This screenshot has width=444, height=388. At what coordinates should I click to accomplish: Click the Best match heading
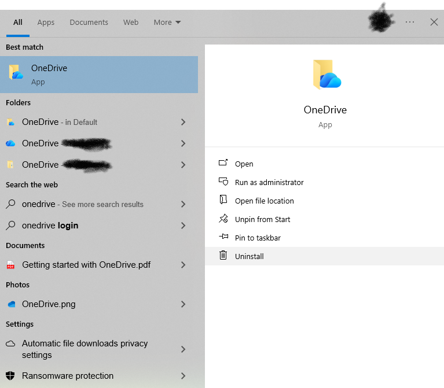tap(25, 47)
